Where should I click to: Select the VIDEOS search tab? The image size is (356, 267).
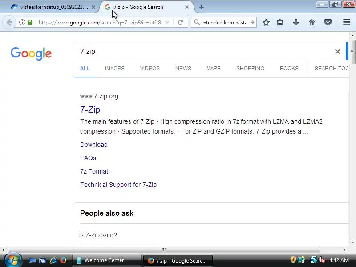(x=150, y=69)
